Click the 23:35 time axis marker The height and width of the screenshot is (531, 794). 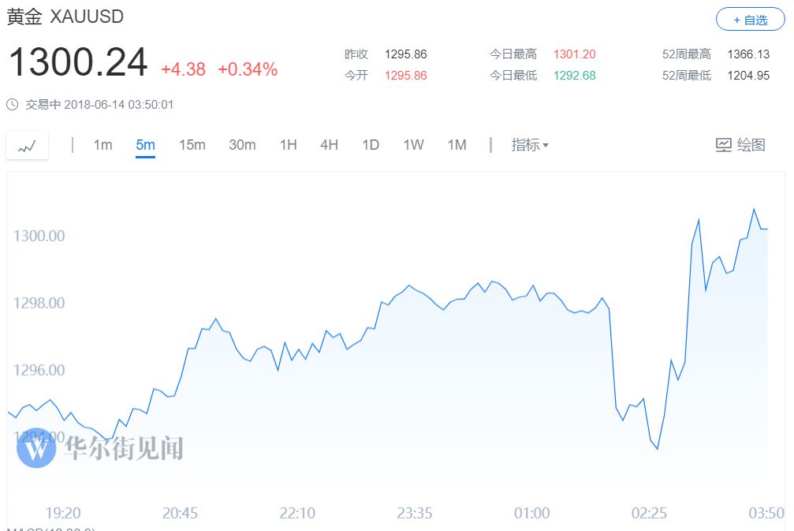coord(414,514)
